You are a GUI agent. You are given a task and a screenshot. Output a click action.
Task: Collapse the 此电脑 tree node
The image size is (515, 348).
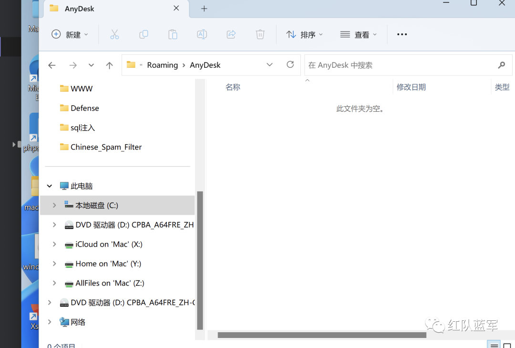coord(50,186)
